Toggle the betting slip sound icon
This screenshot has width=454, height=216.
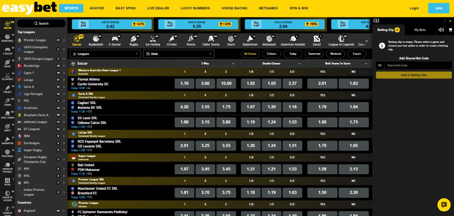(441, 30)
